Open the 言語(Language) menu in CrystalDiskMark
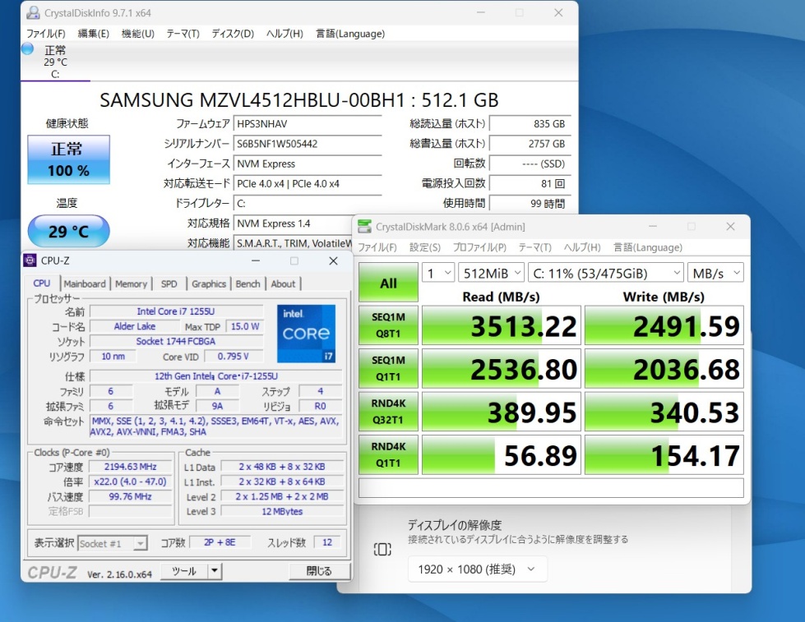This screenshot has width=805, height=622. pos(648,247)
